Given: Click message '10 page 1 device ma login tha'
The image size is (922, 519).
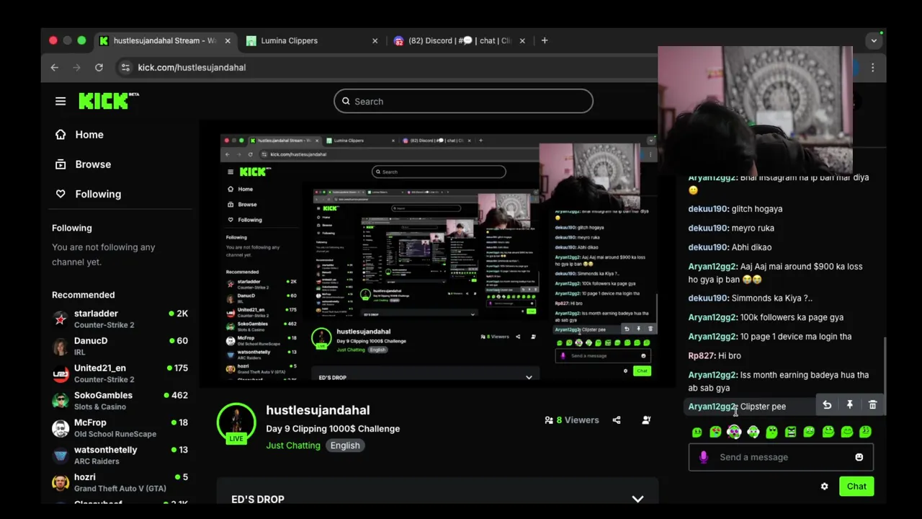Looking at the screenshot, I should click(796, 337).
